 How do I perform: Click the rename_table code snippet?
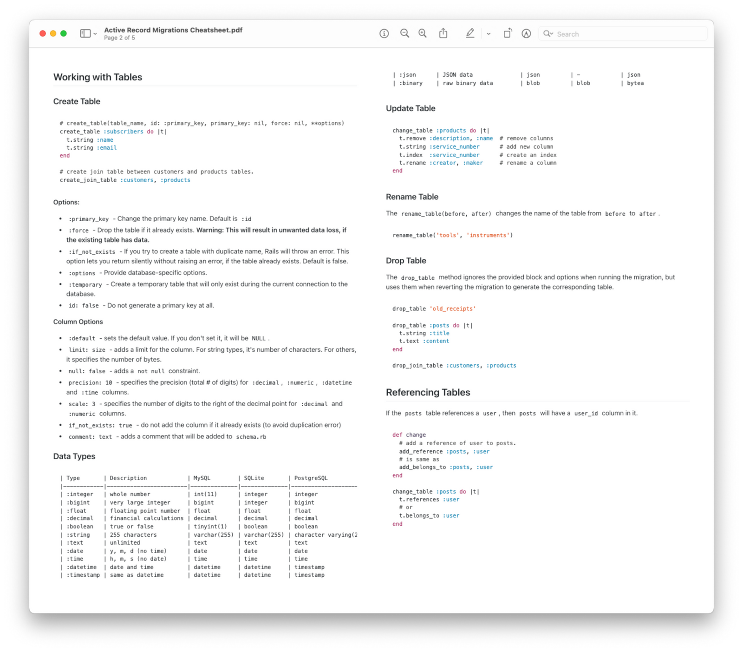[452, 235]
